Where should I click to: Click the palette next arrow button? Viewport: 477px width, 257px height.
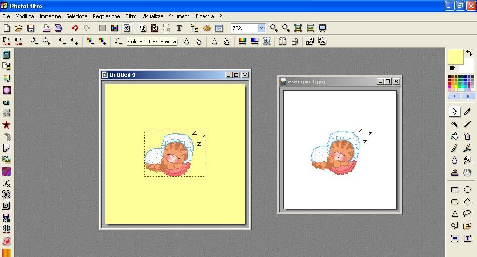[467, 96]
